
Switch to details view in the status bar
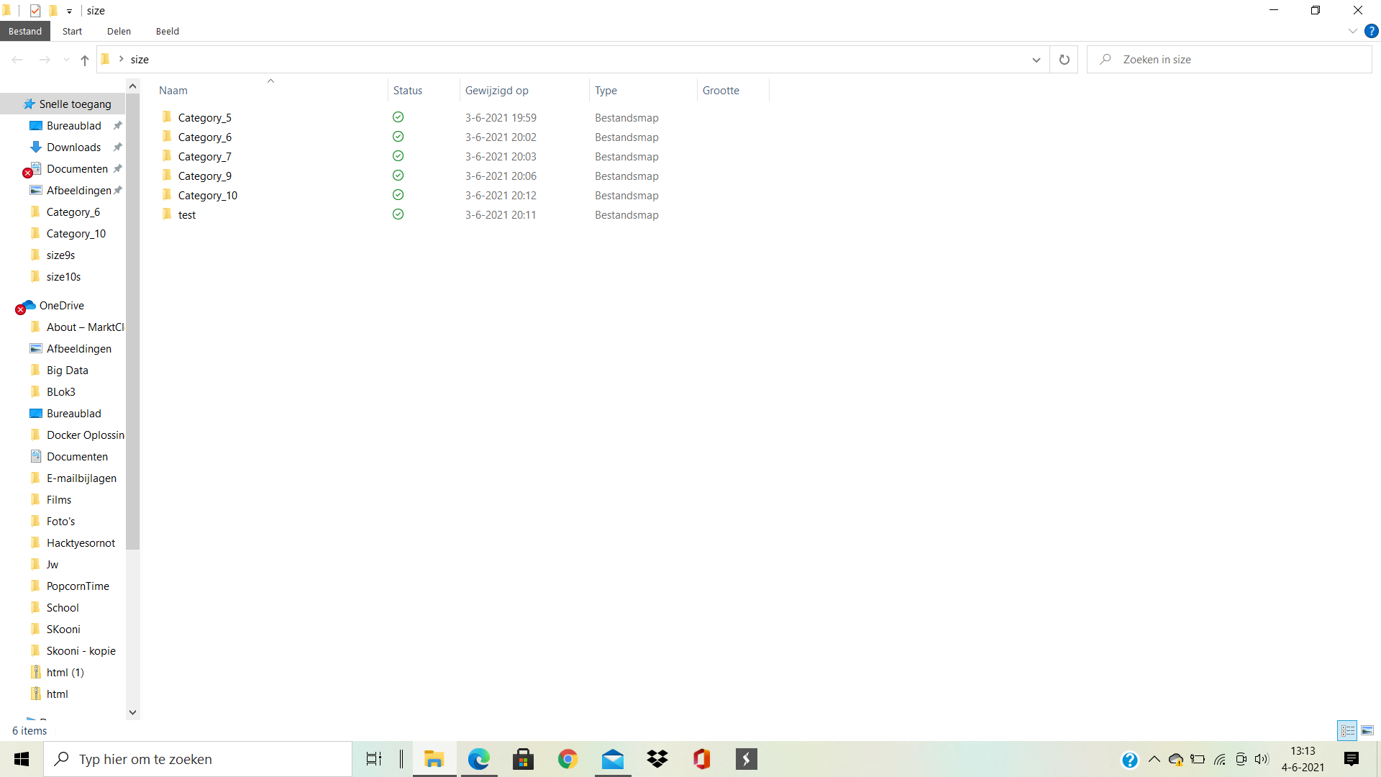pos(1346,730)
